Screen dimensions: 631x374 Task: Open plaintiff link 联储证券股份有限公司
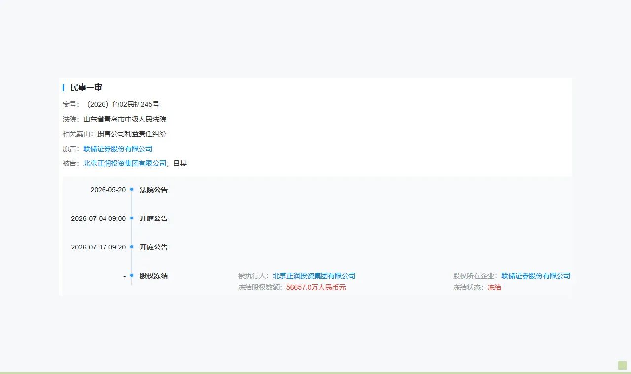(x=118, y=149)
